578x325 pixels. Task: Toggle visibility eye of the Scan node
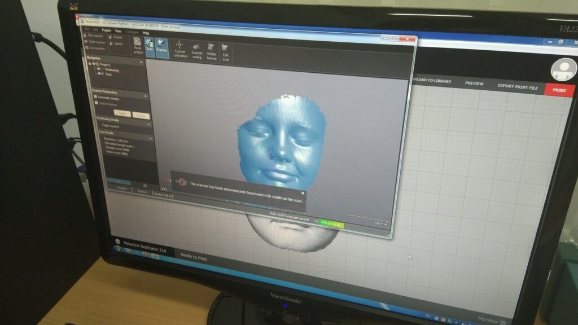pos(99,73)
